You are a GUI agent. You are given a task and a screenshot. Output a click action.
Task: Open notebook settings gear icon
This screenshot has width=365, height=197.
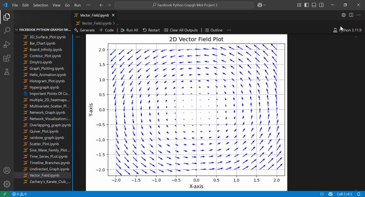344,15
